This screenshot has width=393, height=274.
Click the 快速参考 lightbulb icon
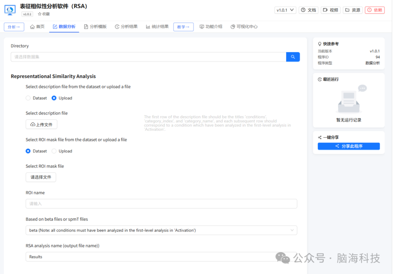[x=319, y=44]
